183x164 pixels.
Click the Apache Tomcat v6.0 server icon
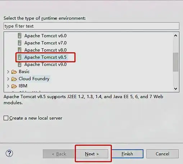click(20, 36)
